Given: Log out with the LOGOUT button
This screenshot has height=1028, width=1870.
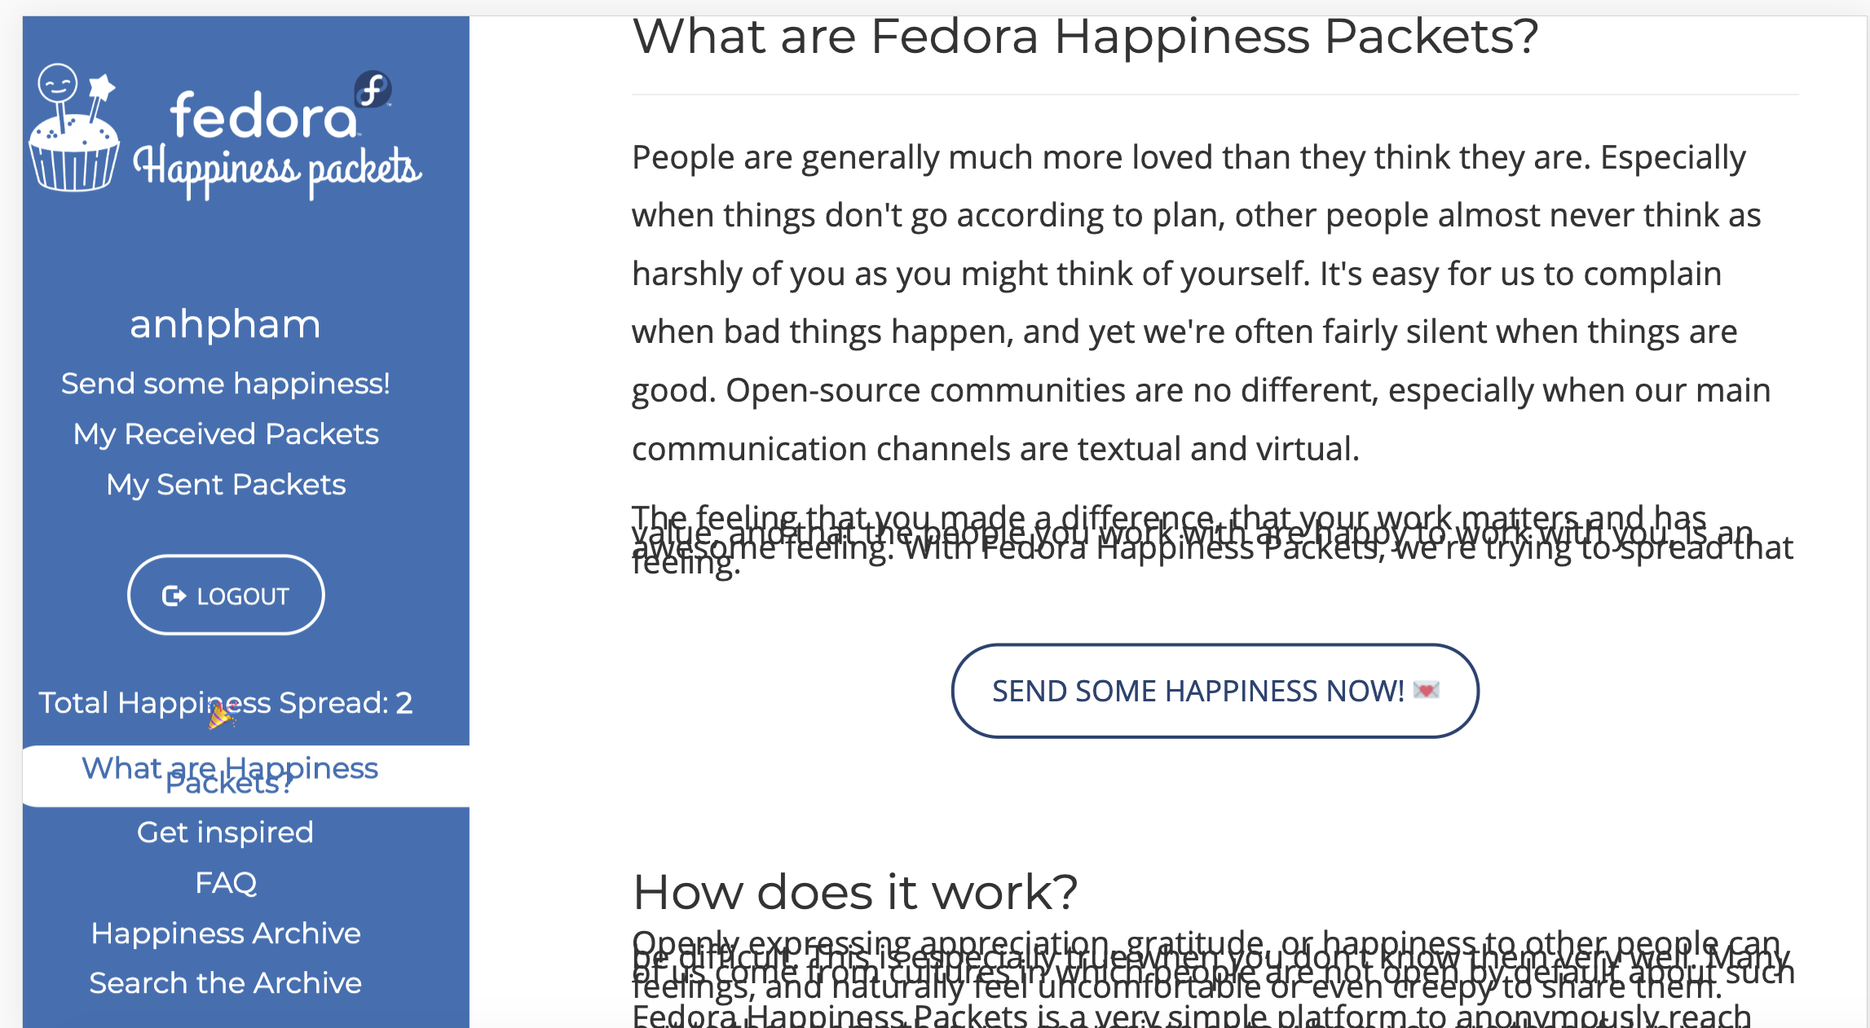Looking at the screenshot, I should (226, 595).
